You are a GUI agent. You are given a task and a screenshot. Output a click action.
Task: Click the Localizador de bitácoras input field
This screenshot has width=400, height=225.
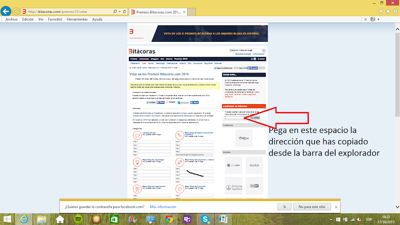(x=237, y=117)
